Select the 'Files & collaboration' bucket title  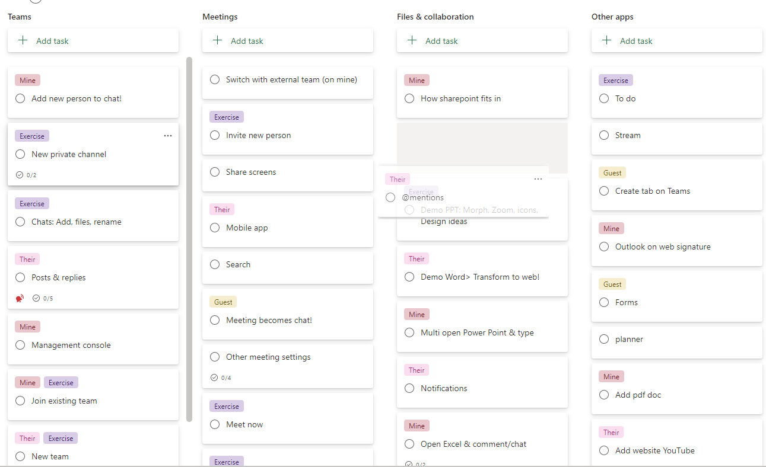[x=435, y=17]
